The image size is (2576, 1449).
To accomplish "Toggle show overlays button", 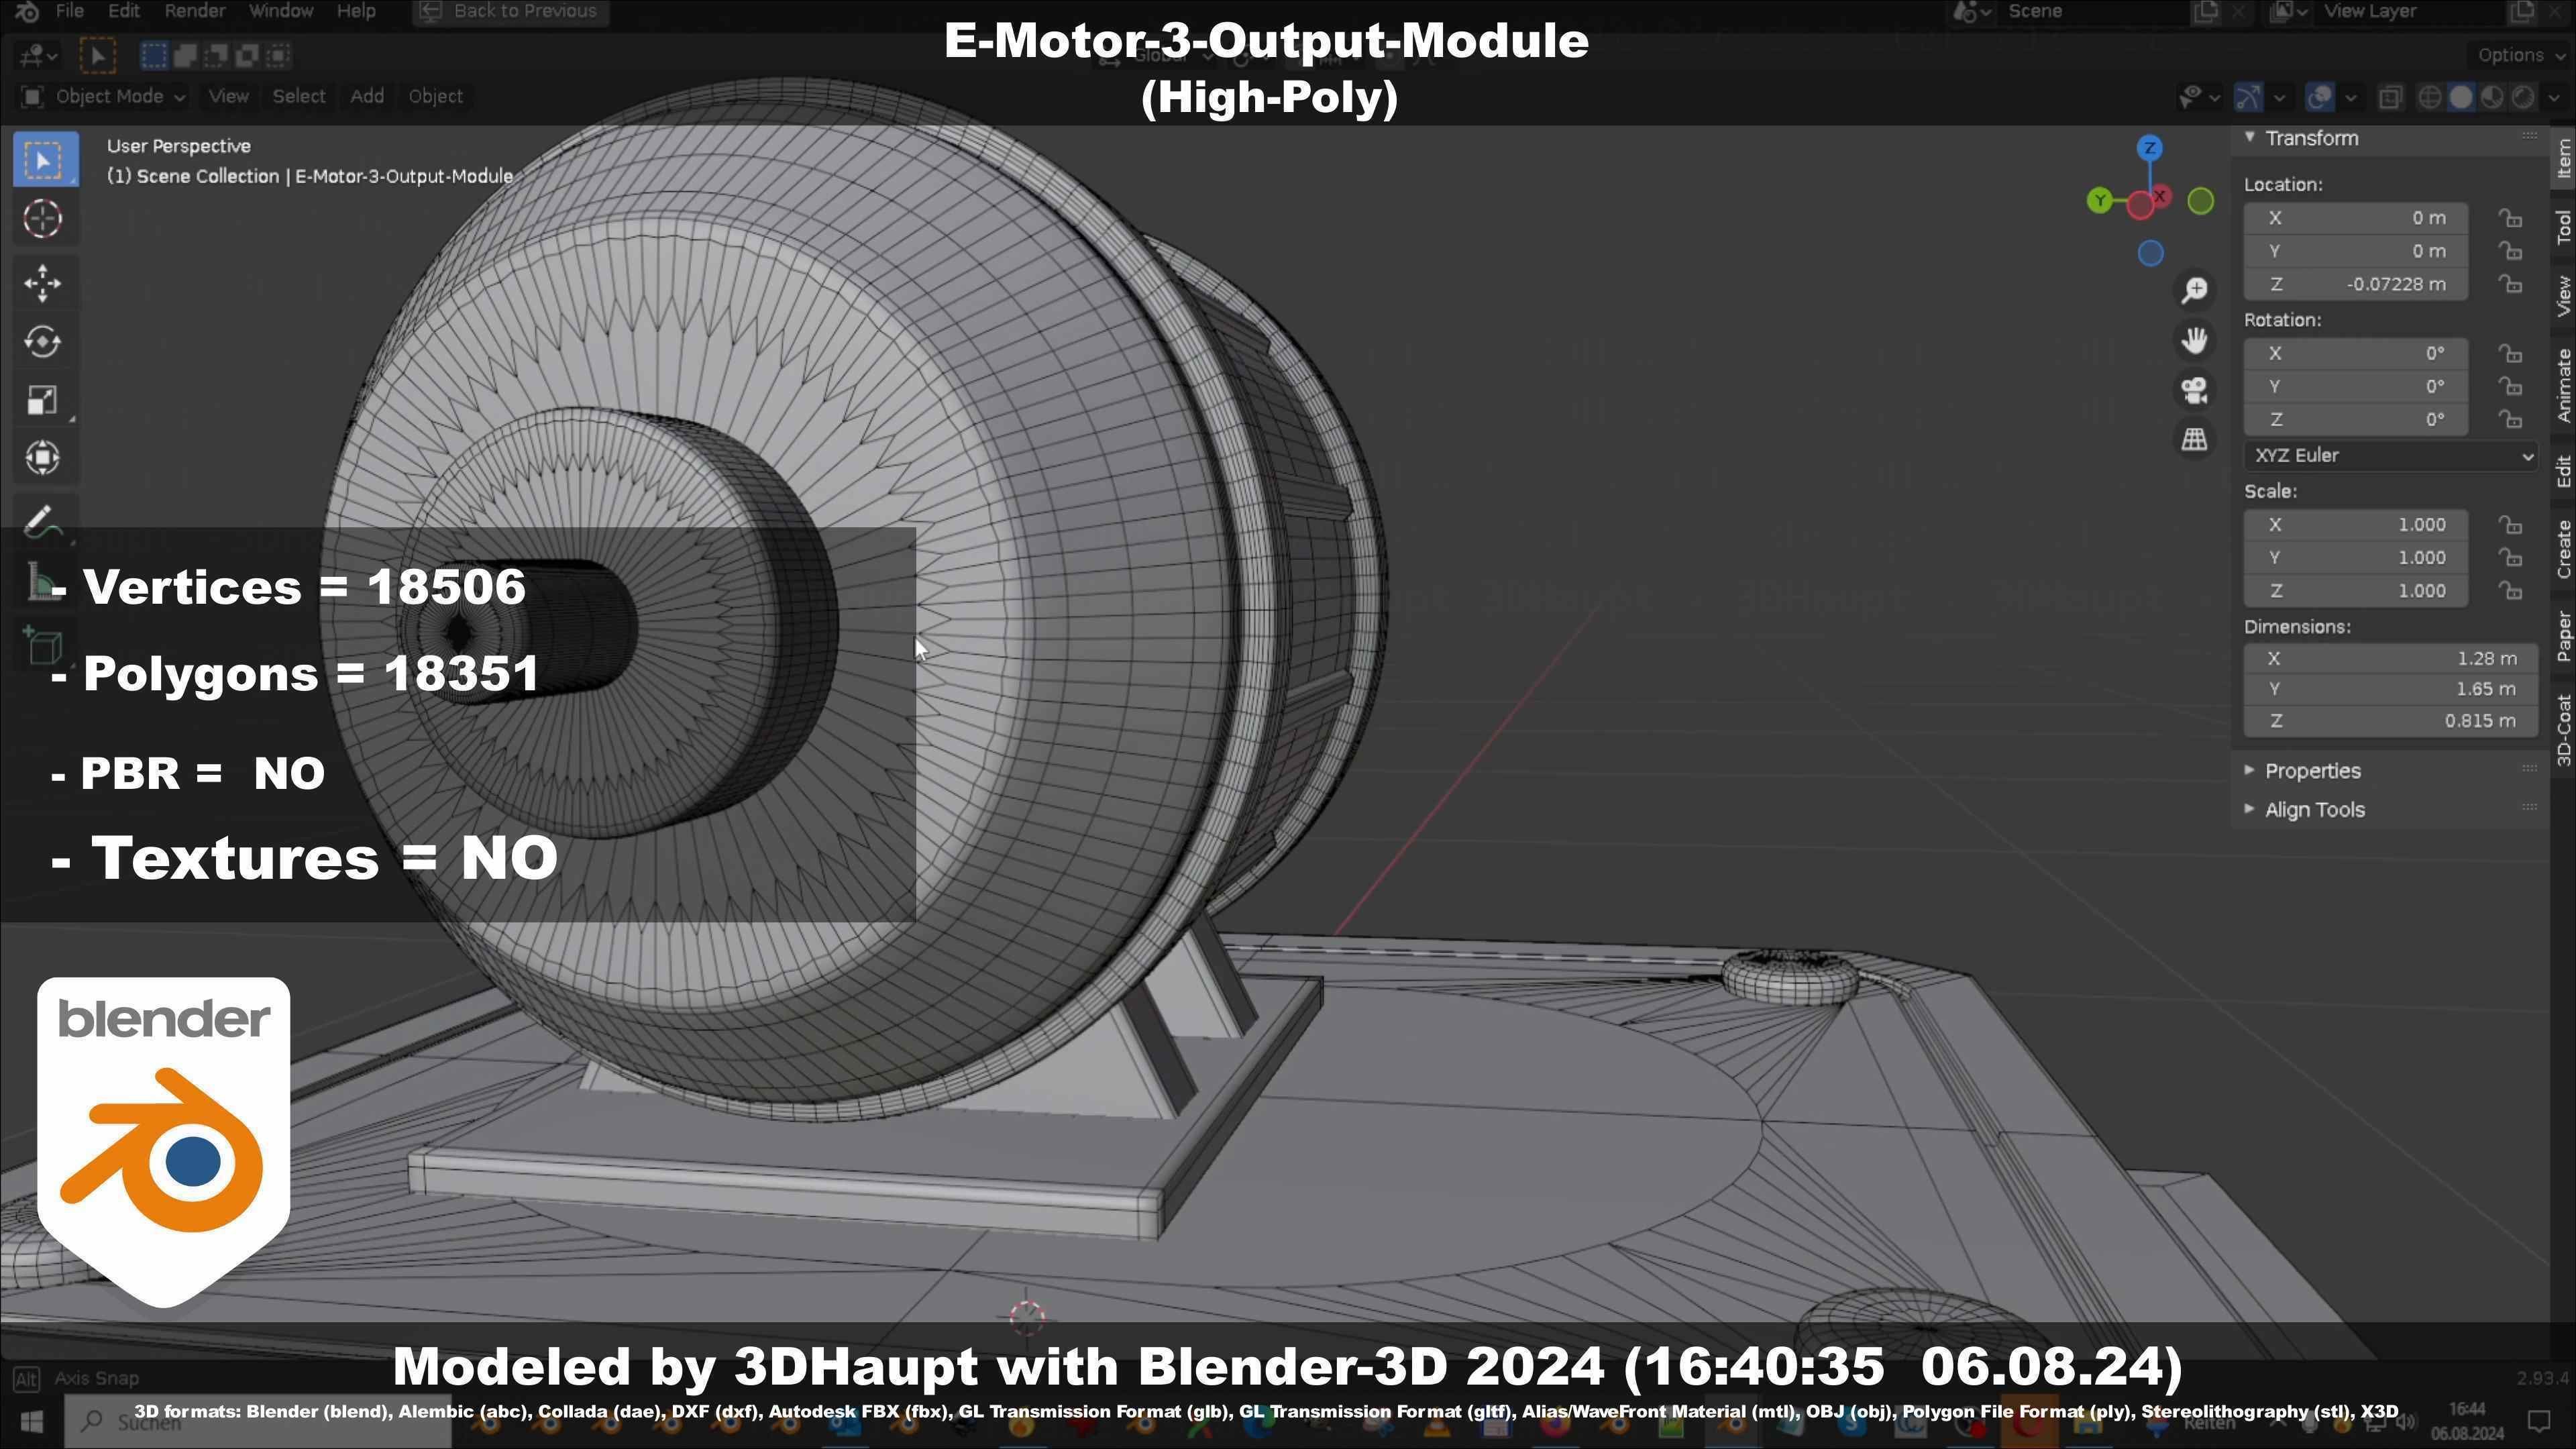I will coord(2320,97).
